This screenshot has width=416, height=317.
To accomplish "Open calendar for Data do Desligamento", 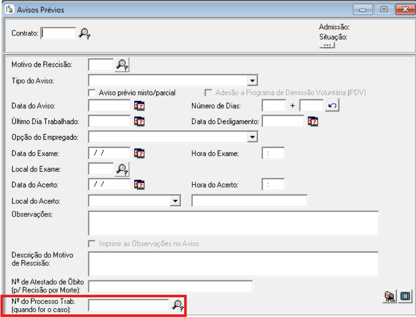I will tap(313, 122).
